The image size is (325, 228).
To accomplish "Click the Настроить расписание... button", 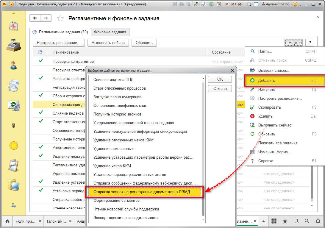I will pyautogui.click(x=59, y=43).
